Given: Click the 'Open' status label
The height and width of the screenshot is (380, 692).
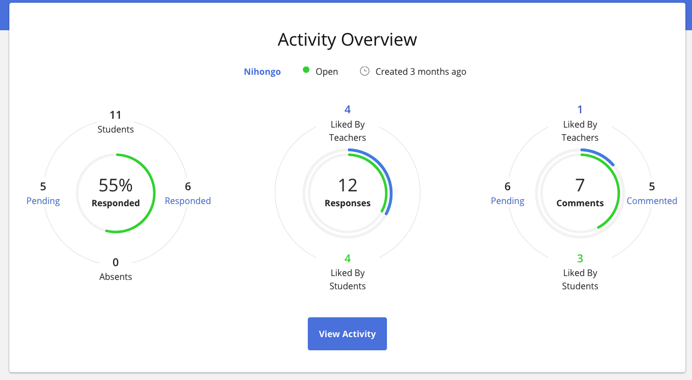Looking at the screenshot, I should click(326, 71).
